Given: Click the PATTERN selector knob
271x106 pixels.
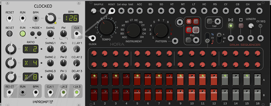Looking at the screenshot, I should pyautogui.click(x=161, y=30).
